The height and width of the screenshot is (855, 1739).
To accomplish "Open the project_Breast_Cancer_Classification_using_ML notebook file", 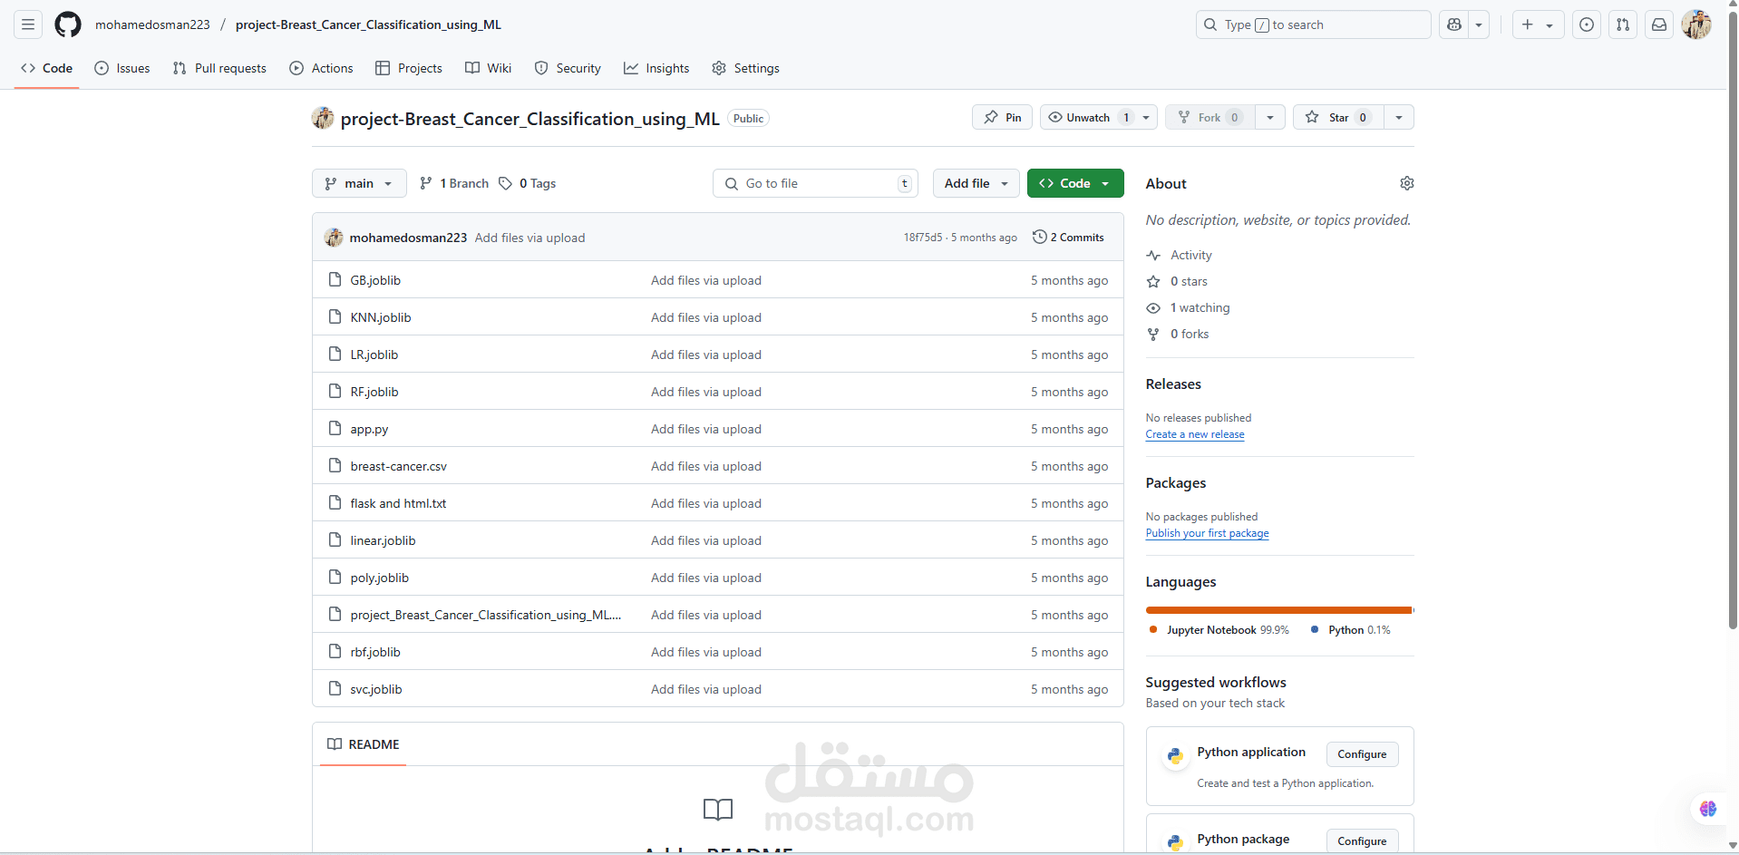I will click(x=486, y=615).
